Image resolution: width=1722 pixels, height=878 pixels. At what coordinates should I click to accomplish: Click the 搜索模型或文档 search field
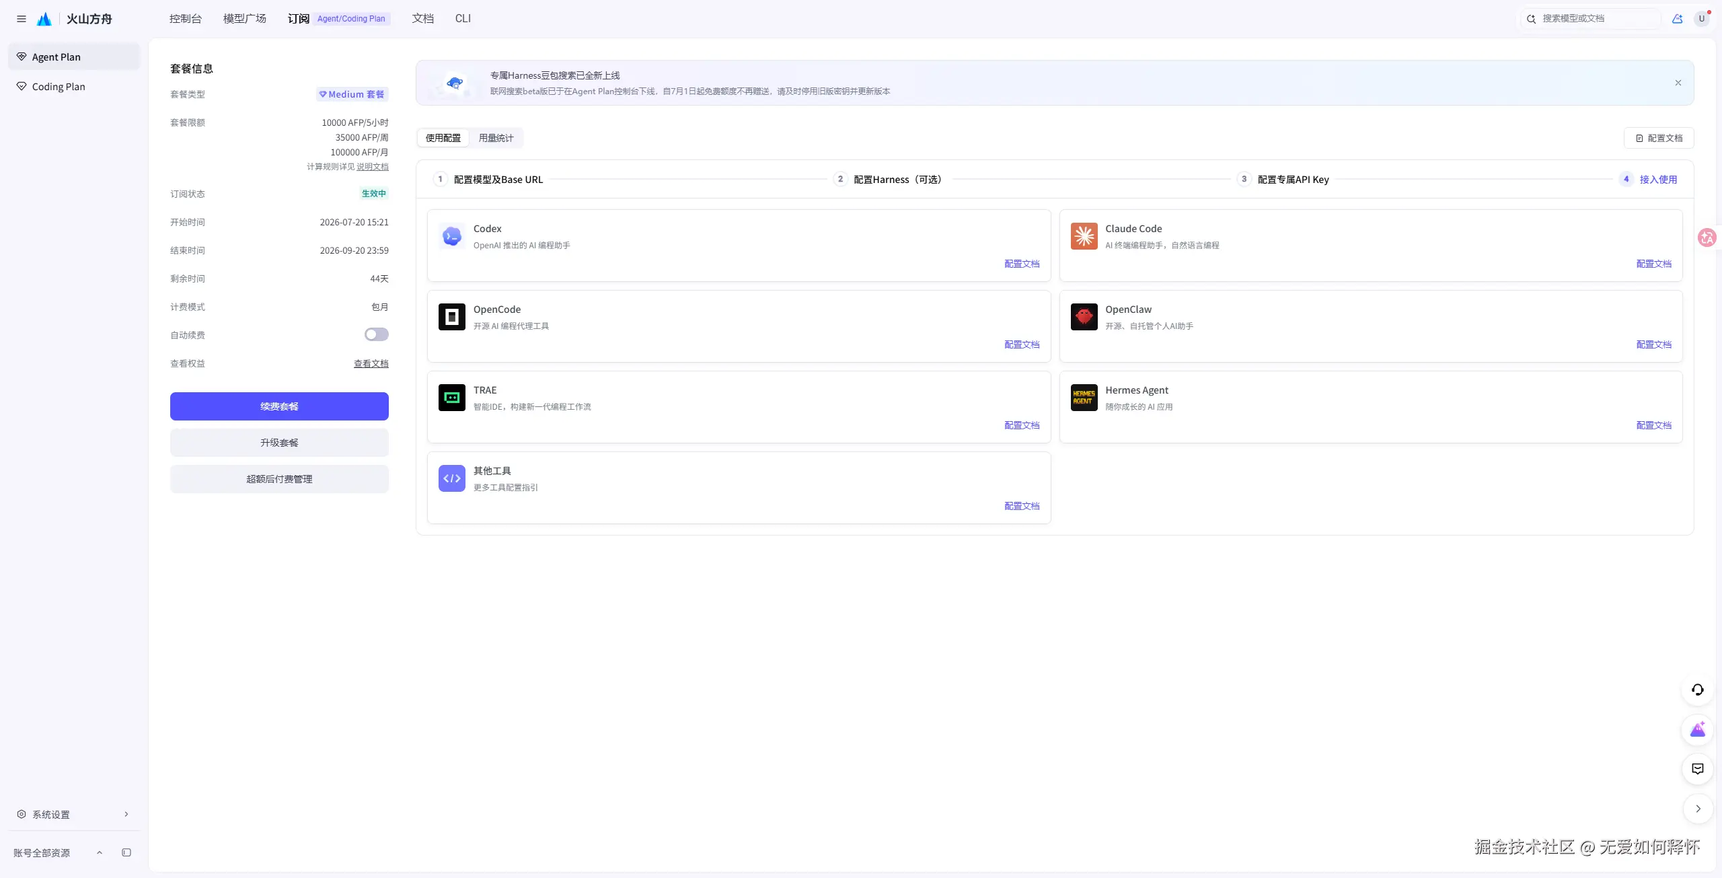click(1590, 19)
